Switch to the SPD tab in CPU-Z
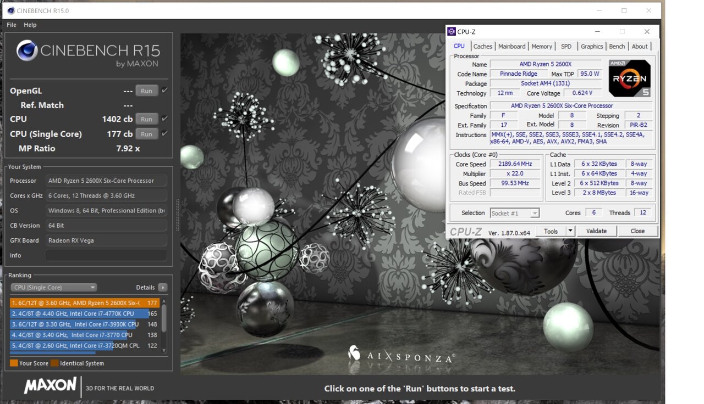704x404 pixels. click(566, 47)
